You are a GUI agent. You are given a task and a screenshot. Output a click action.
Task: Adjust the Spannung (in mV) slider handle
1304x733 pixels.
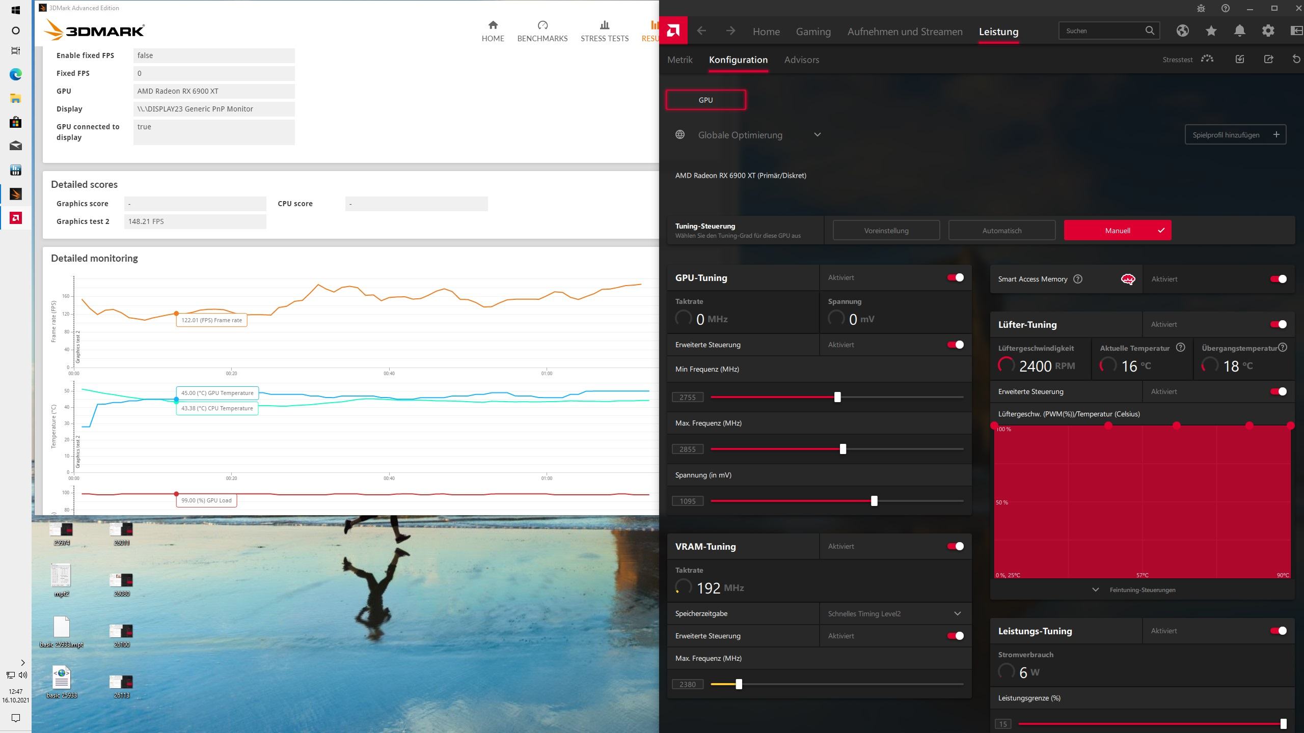click(x=874, y=501)
